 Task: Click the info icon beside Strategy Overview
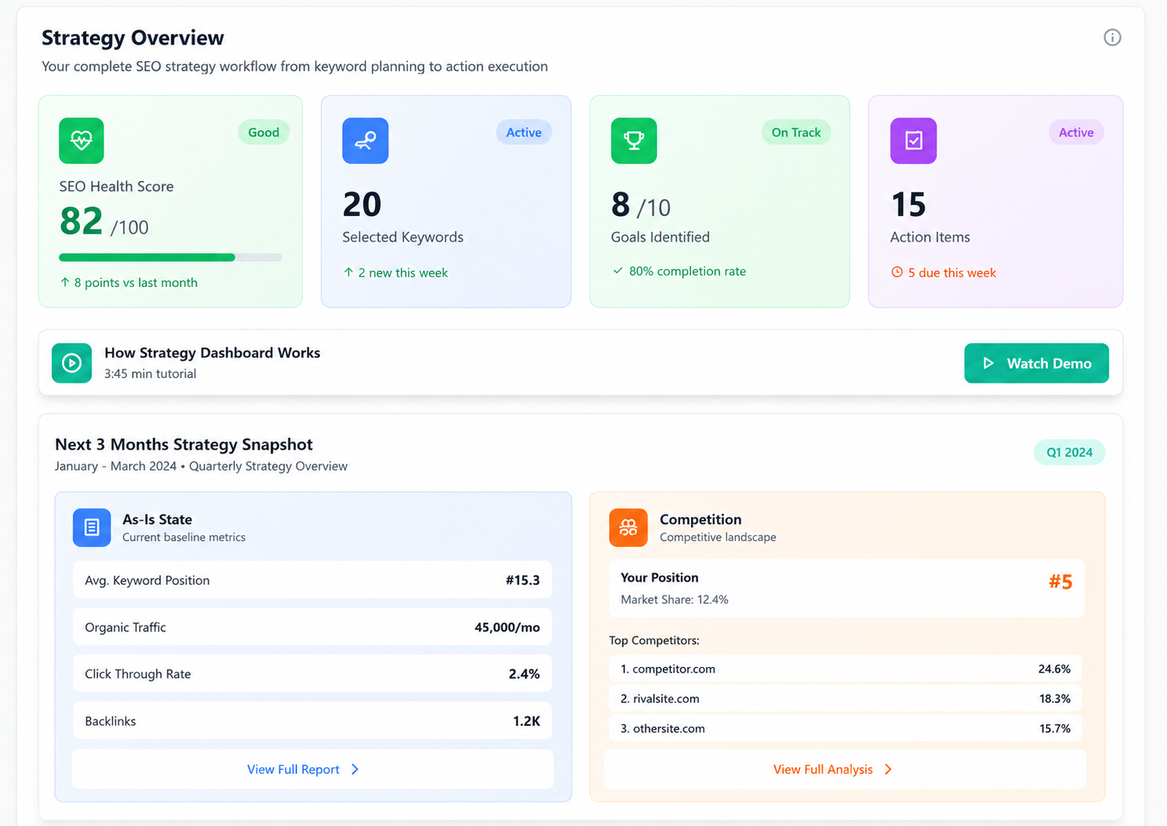coord(1112,38)
